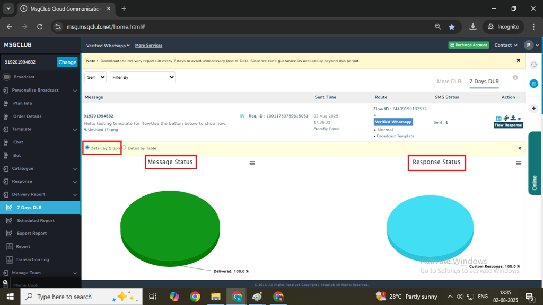This screenshot has height=305, width=543.
Task: Open the green Online chat side tab
Action: [536, 163]
